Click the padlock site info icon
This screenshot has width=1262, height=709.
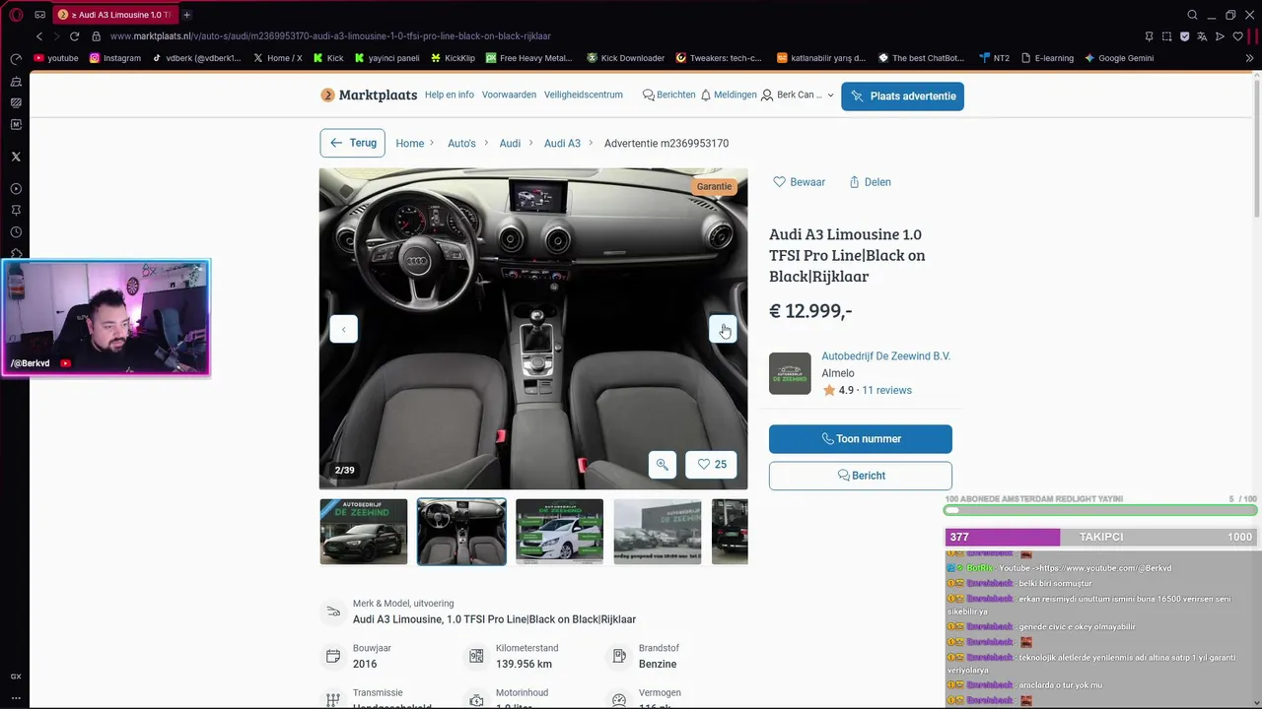coord(96,36)
